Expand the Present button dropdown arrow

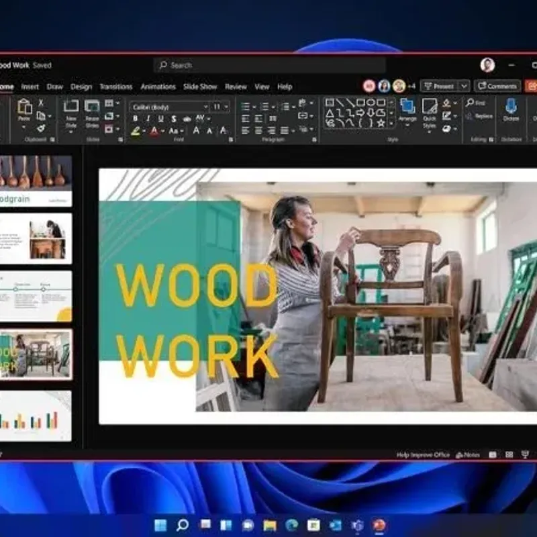coord(464,86)
